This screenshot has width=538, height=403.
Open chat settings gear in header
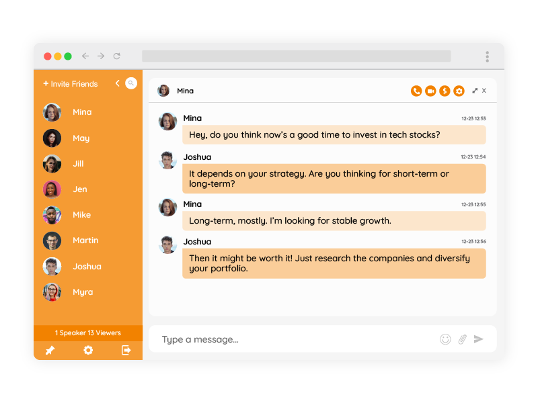tap(459, 91)
